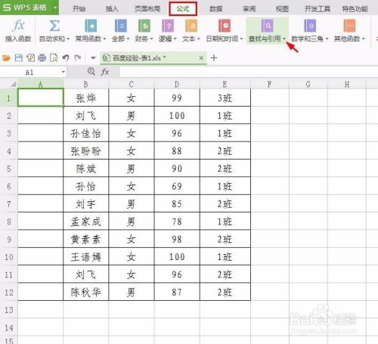The height and width of the screenshot is (344, 378).
Task: Open the 全部 functions book icon
Action: [x=121, y=26]
